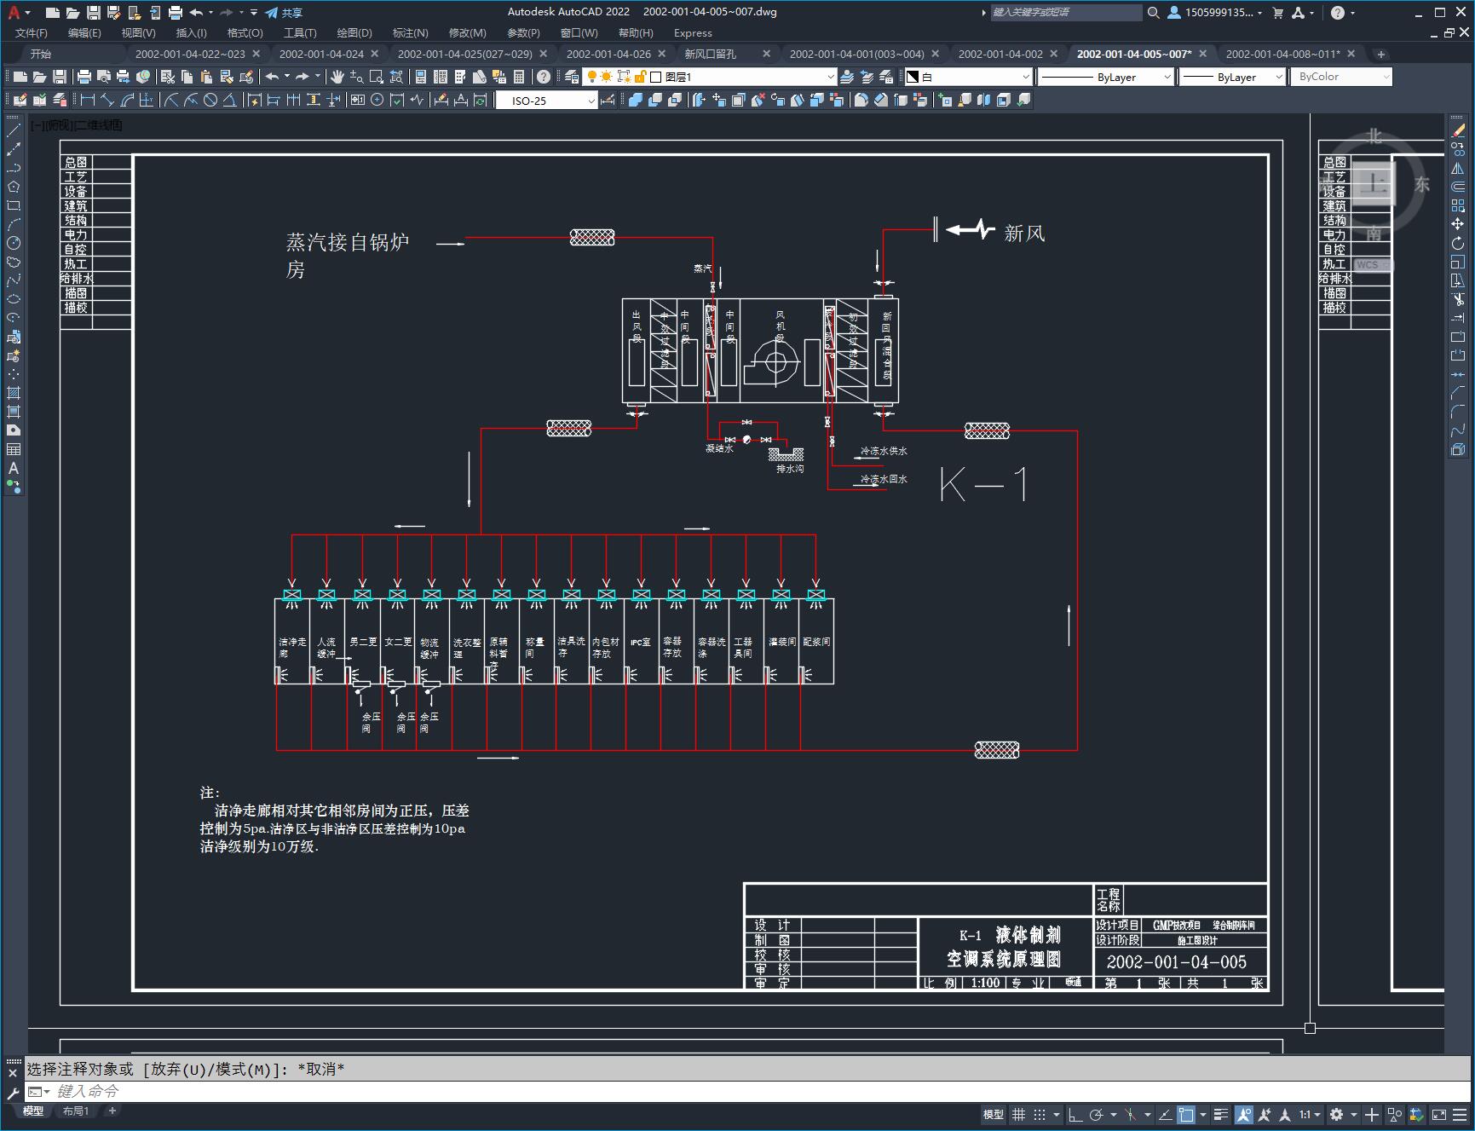Select the Circle draw tool
This screenshot has height=1131, width=1475.
tap(14, 243)
